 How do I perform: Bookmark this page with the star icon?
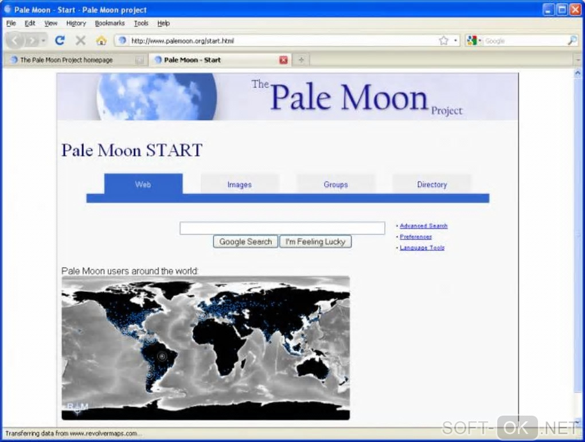pos(443,40)
